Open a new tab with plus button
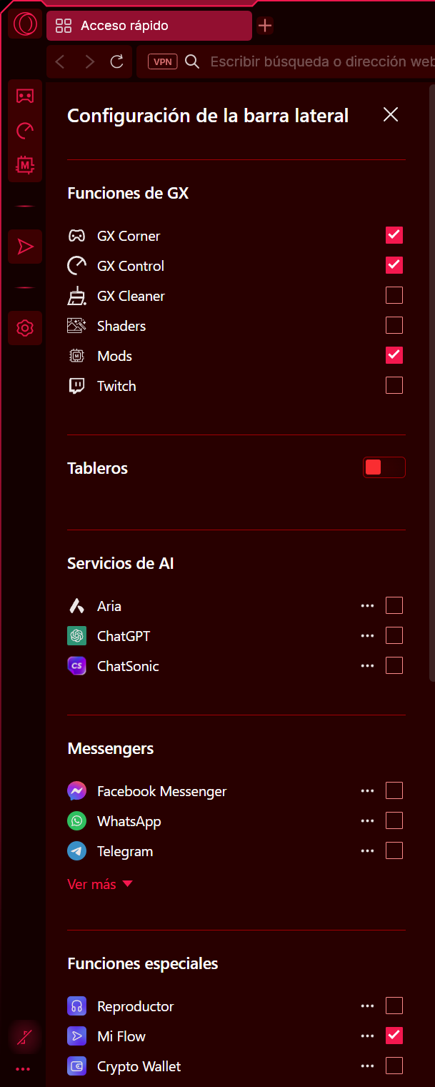Viewport: 435px width, 1087px height. 265,26
